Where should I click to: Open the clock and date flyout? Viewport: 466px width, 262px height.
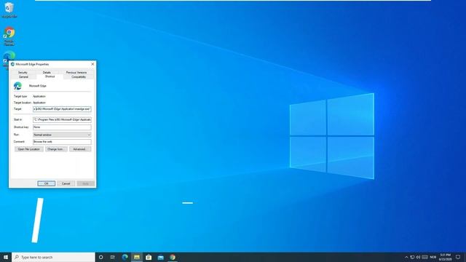pos(445,257)
